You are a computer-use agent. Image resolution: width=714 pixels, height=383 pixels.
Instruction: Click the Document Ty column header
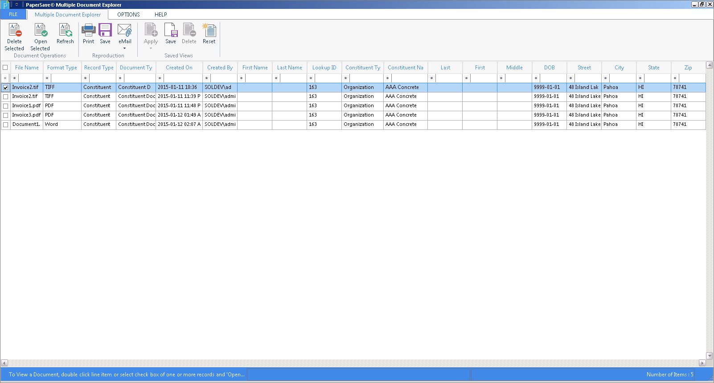click(136, 68)
